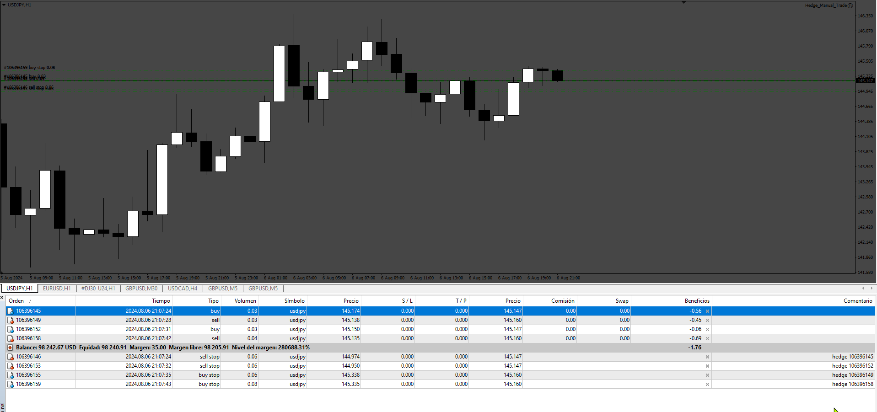Click the chart tabs left arrow
The width and height of the screenshot is (877, 412).
[863, 288]
